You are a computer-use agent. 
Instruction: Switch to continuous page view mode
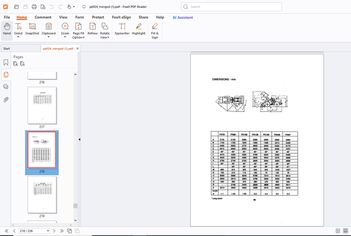tap(346, 231)
